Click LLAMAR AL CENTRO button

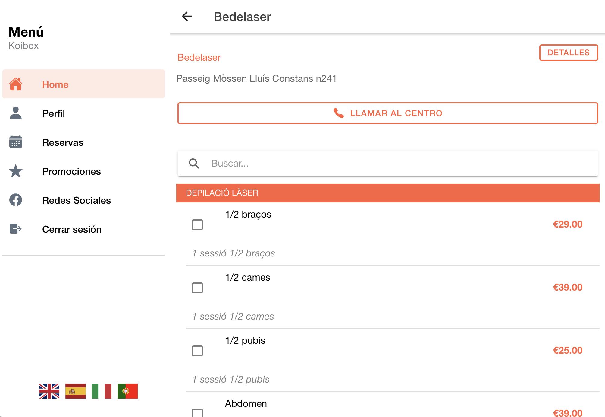(x=388, y=113)
